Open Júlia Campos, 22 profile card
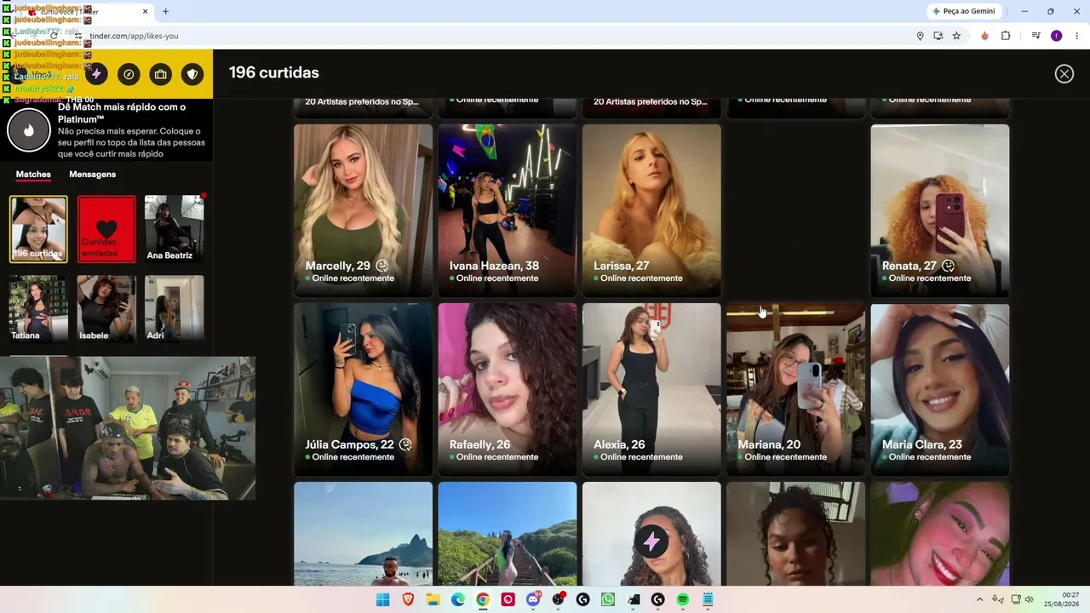The height and width of the screenshot is (613, 1090). 363,389
